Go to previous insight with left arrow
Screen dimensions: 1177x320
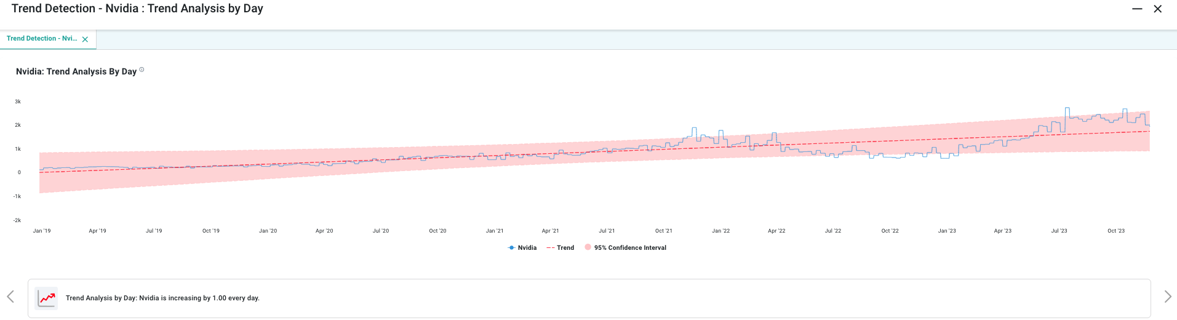[10, 297]
